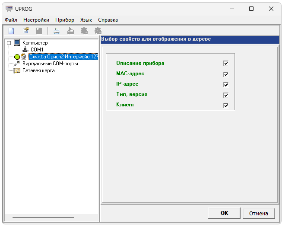Select Виртуальные COM-порты tree item
The width and height of the screenshot is (282, 227).
point(50,64)
